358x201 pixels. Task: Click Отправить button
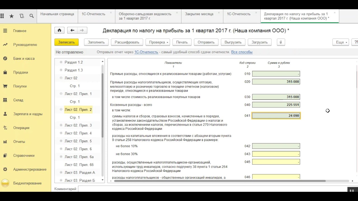[206, 42]
